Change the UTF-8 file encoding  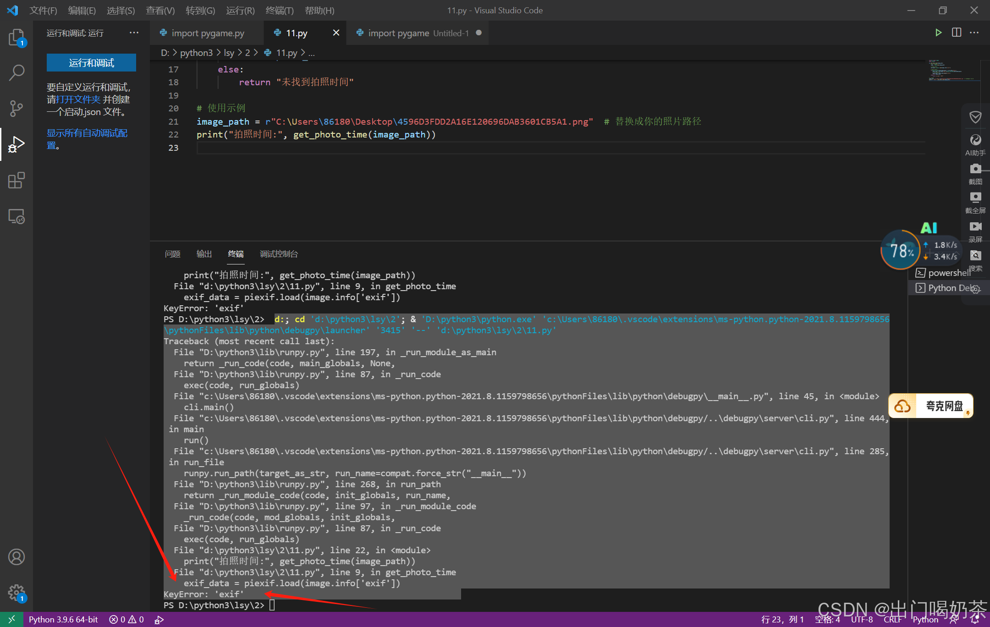tap(862, 620)
